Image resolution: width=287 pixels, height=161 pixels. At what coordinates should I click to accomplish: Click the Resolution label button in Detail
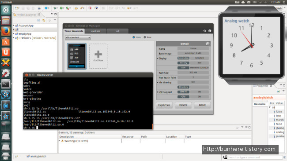tap(183, 58)
